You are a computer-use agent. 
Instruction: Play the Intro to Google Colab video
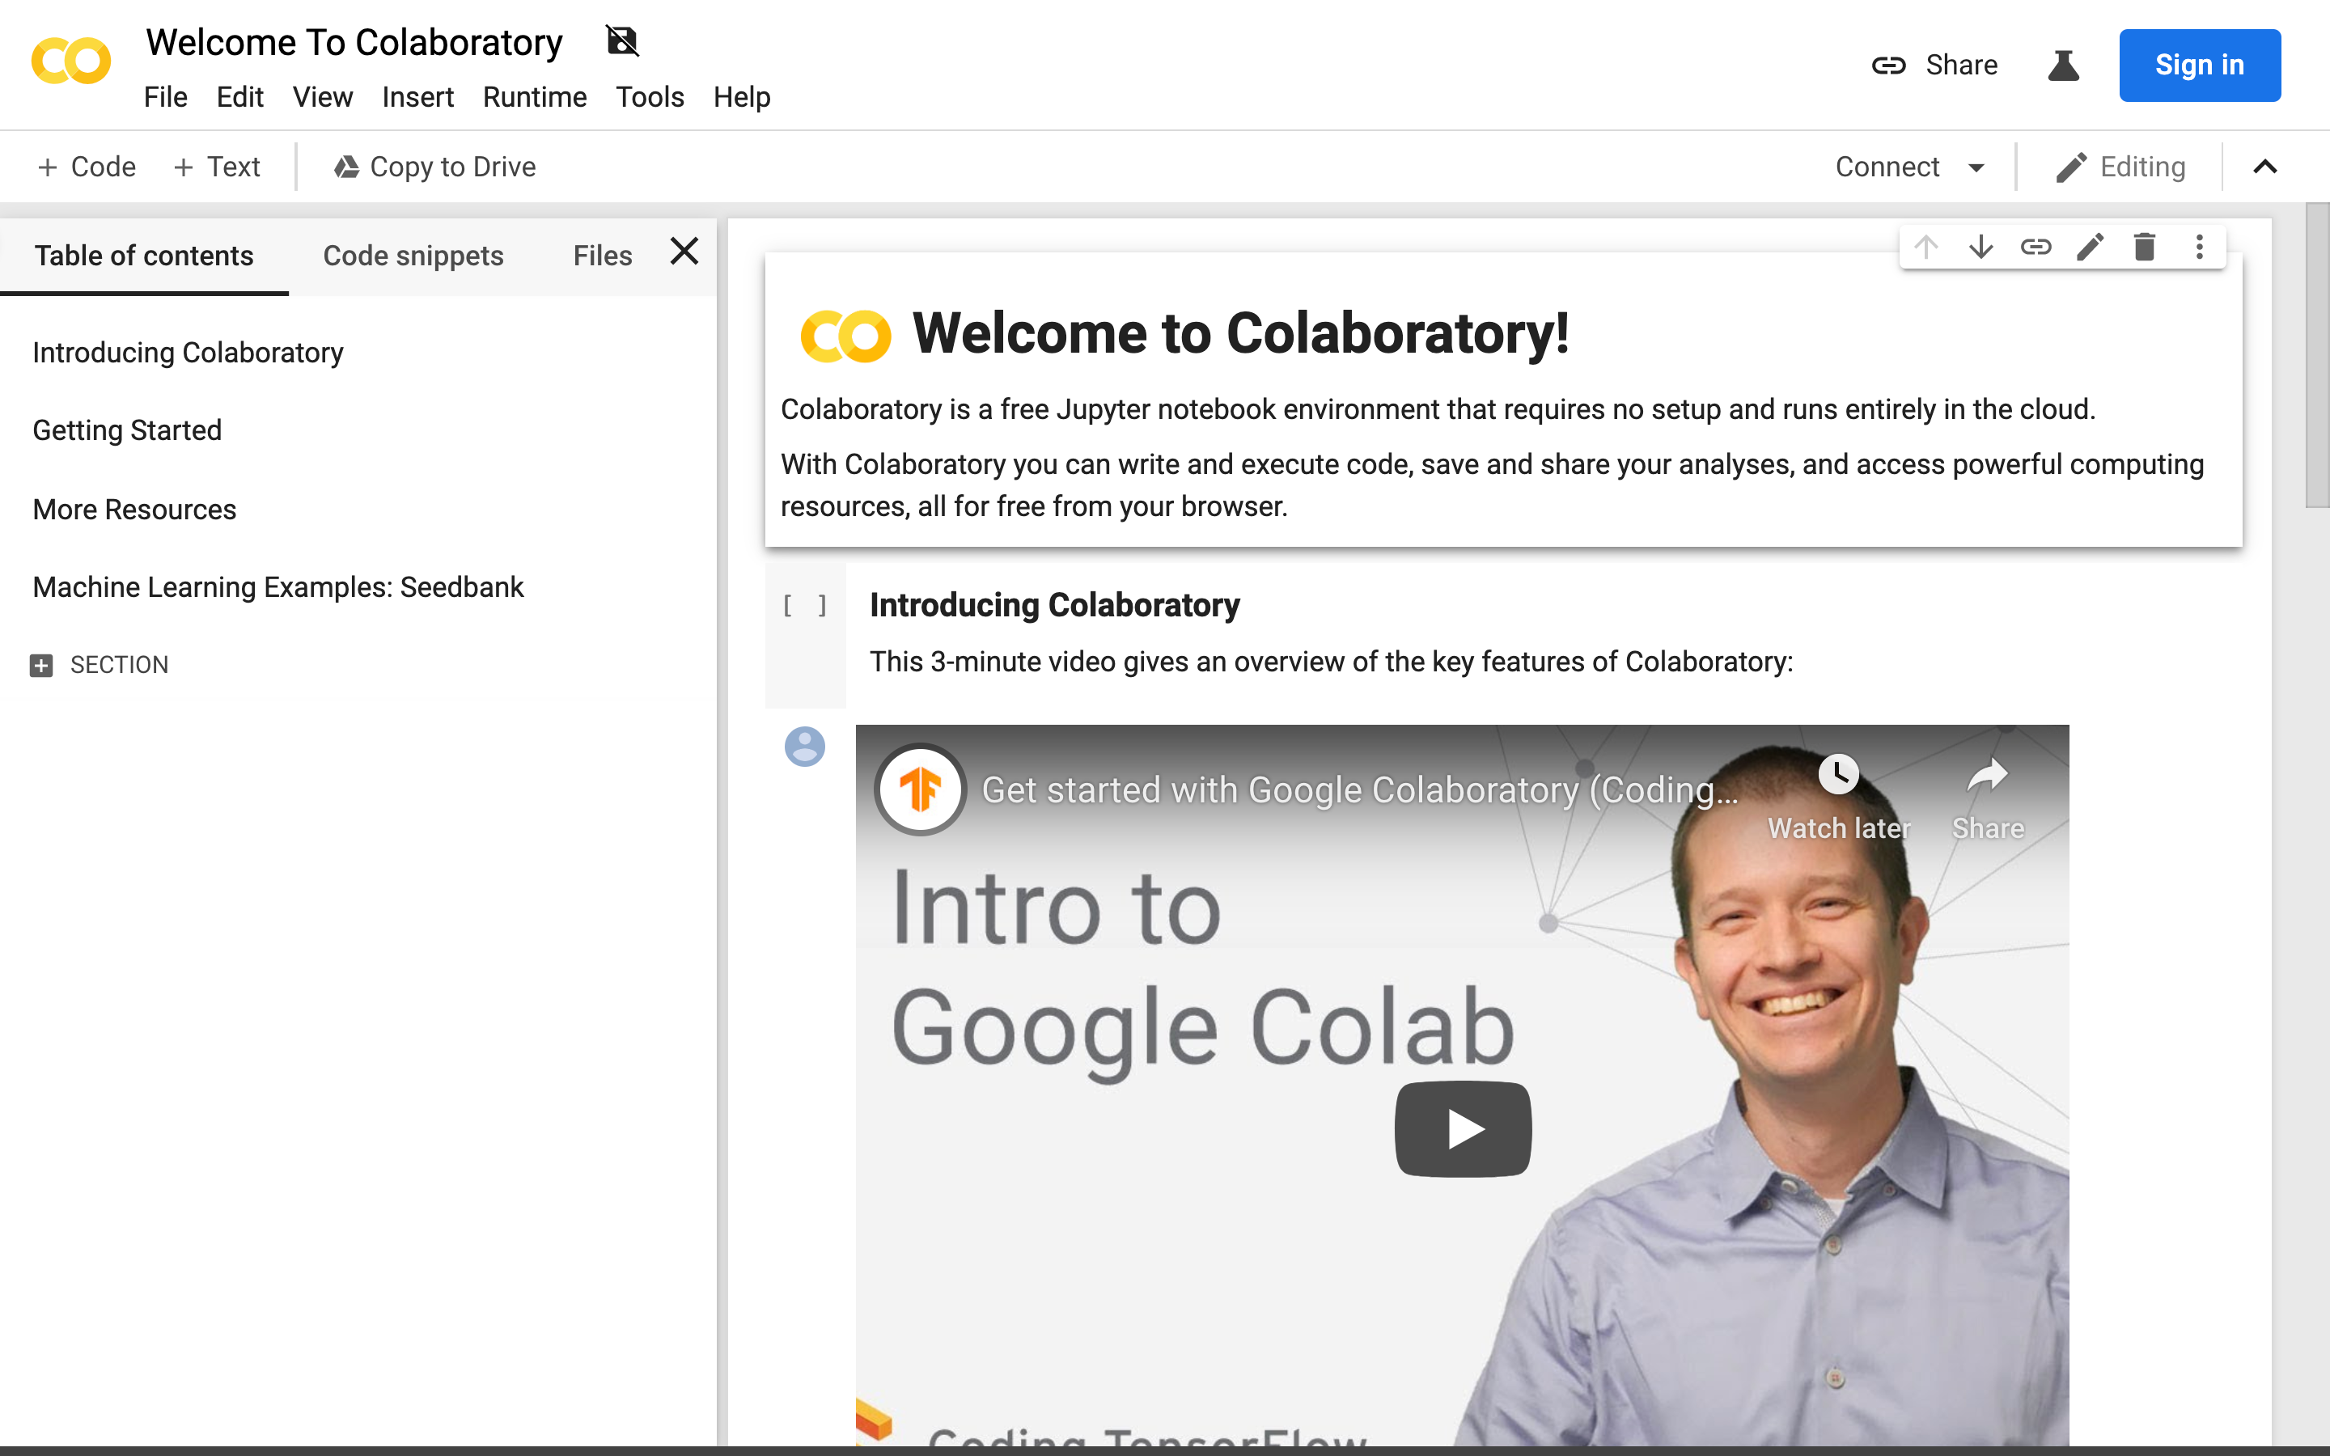click(1463, 1128)
